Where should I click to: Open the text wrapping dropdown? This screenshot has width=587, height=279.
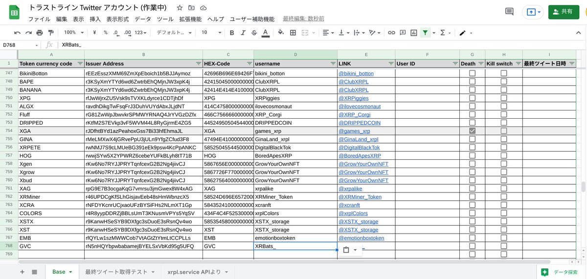[359, 33]
